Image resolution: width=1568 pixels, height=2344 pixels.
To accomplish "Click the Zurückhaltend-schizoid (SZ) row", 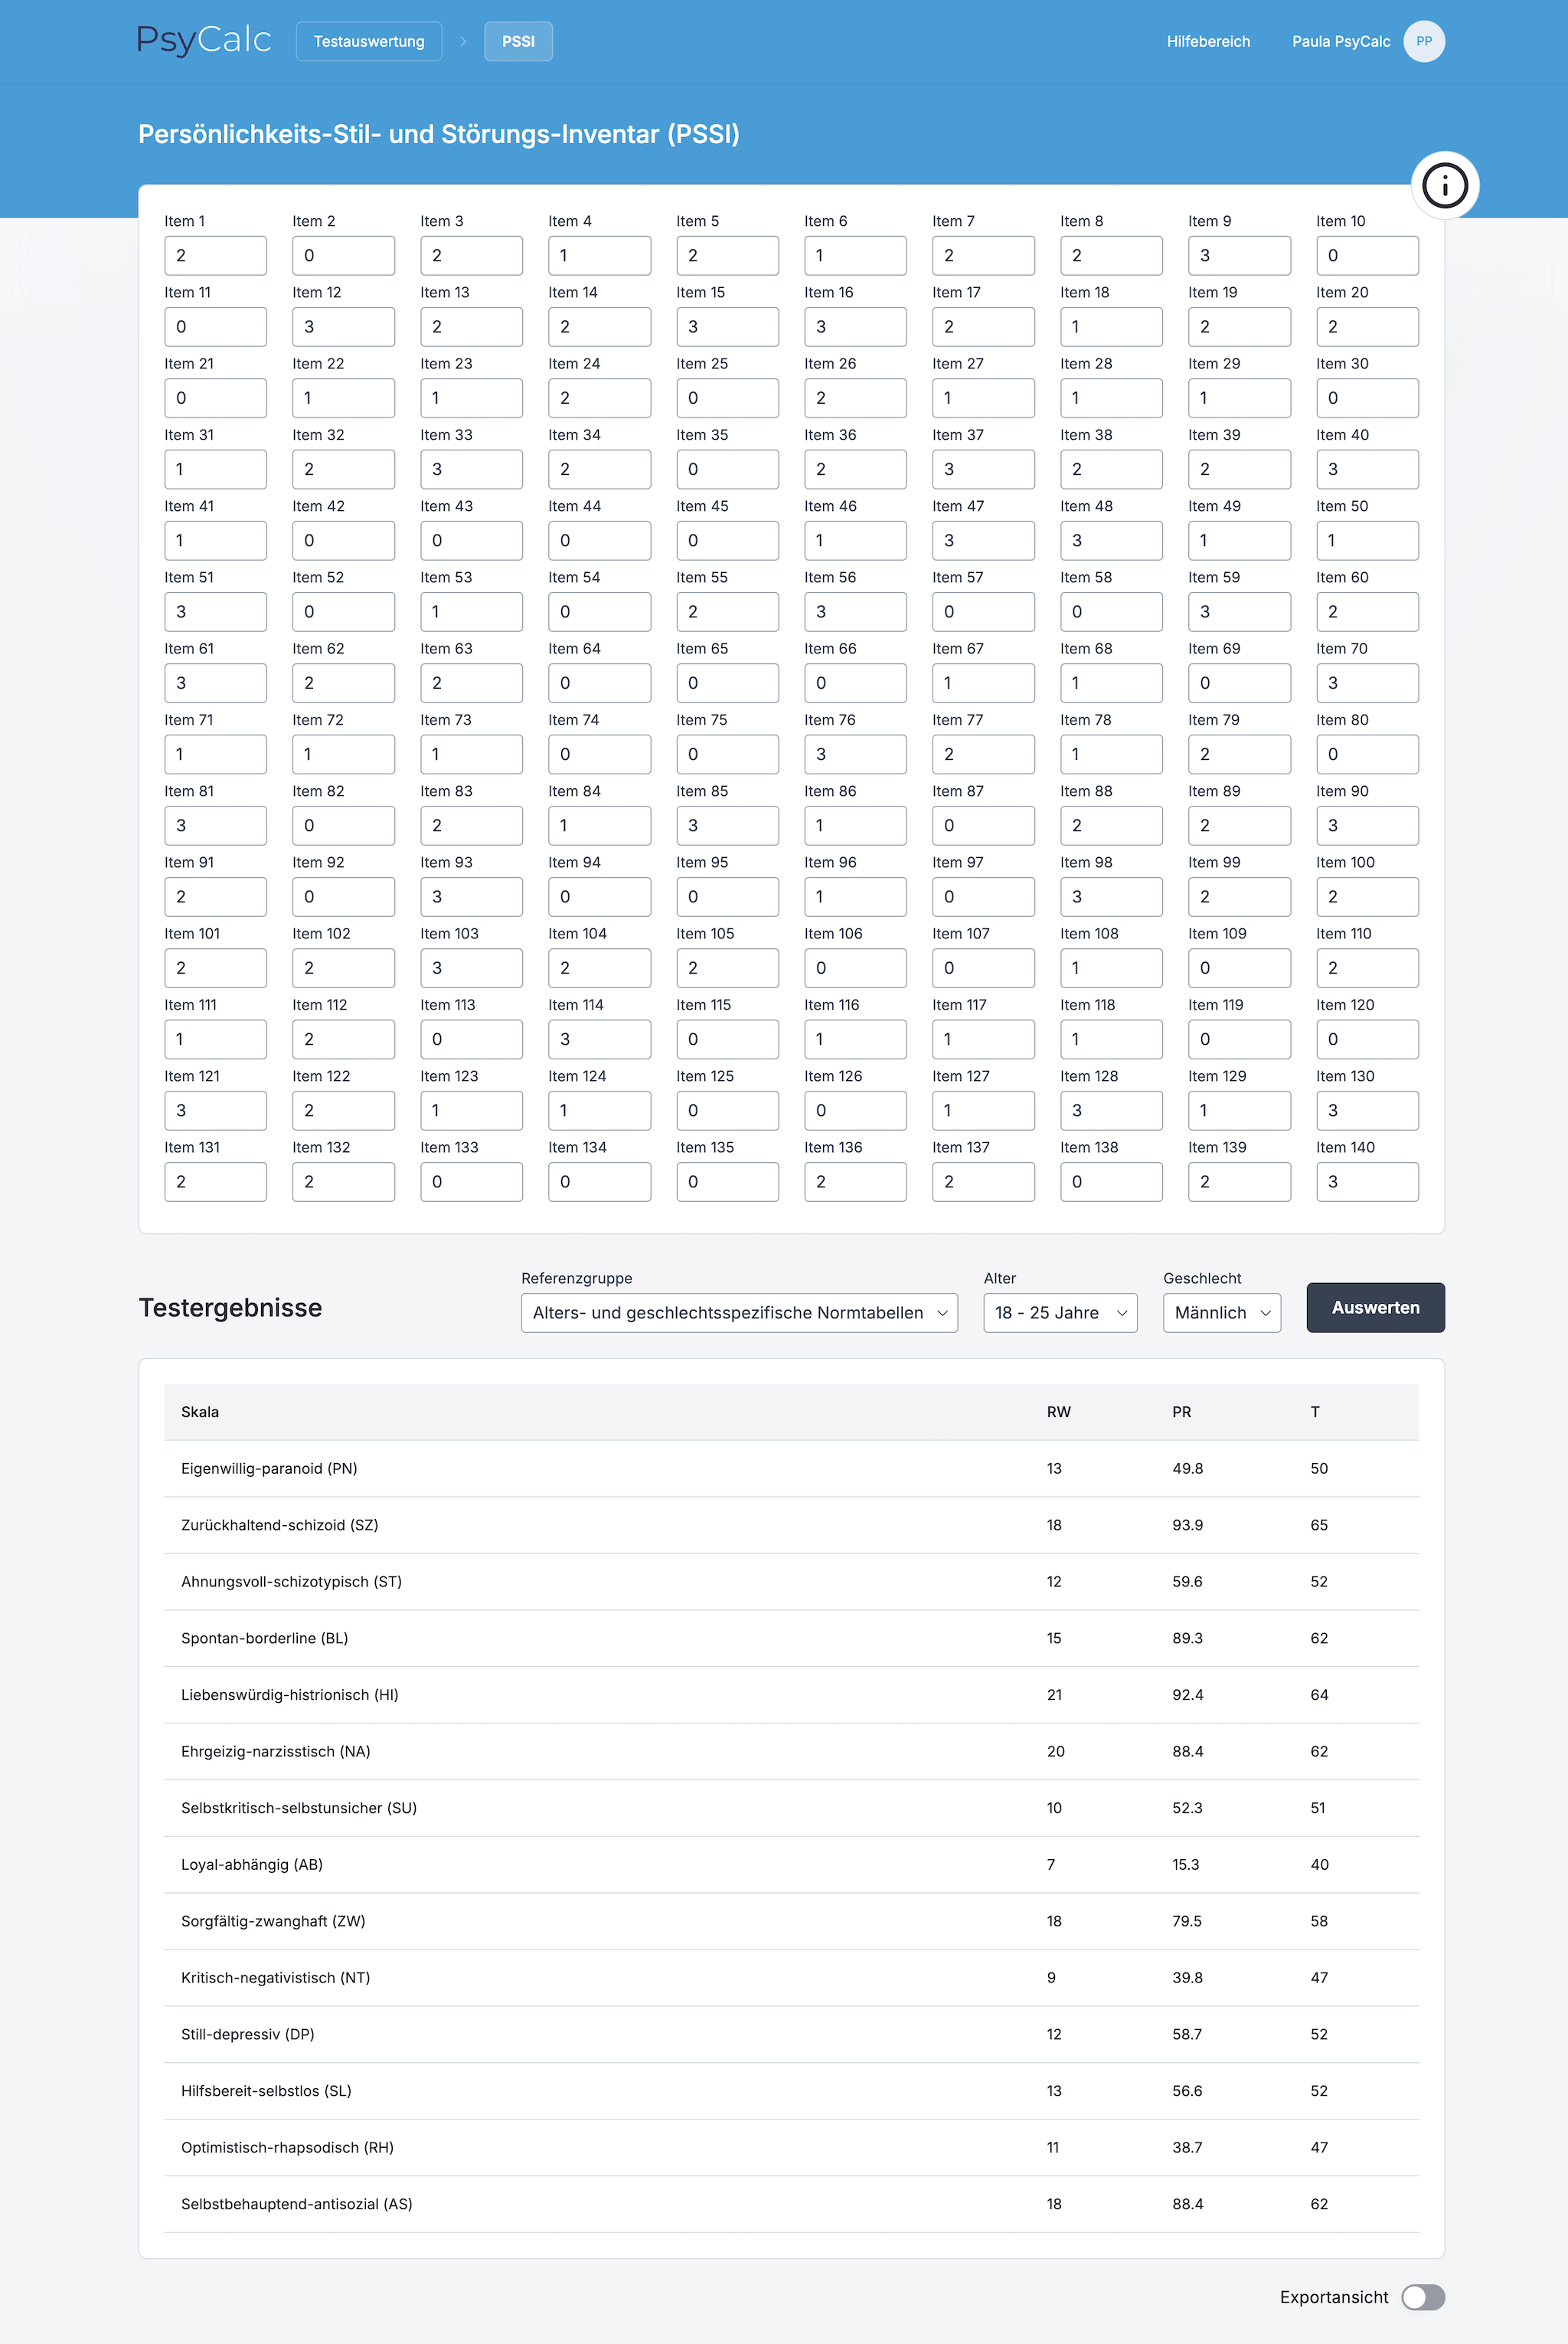I will 790,1524.
